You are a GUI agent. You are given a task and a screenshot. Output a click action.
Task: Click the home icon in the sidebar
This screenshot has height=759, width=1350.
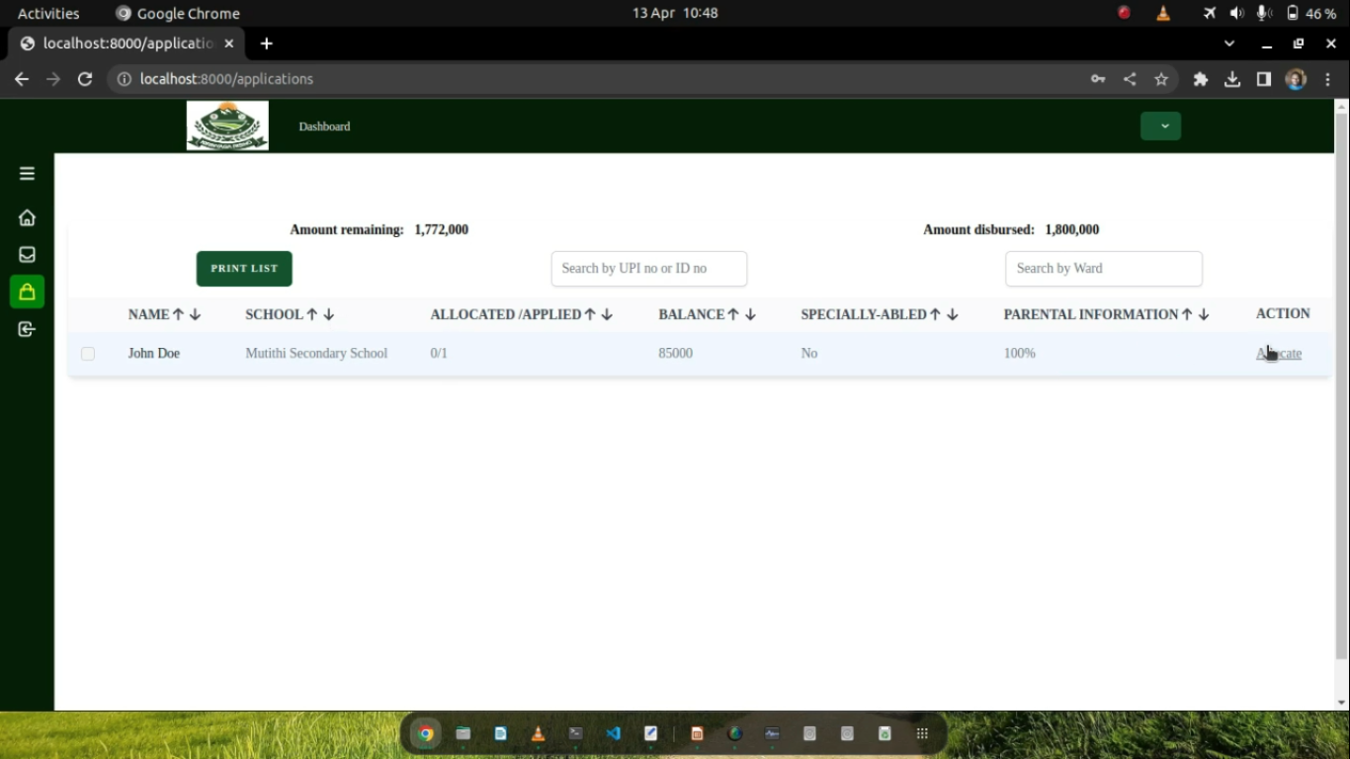tap(27, 216)
